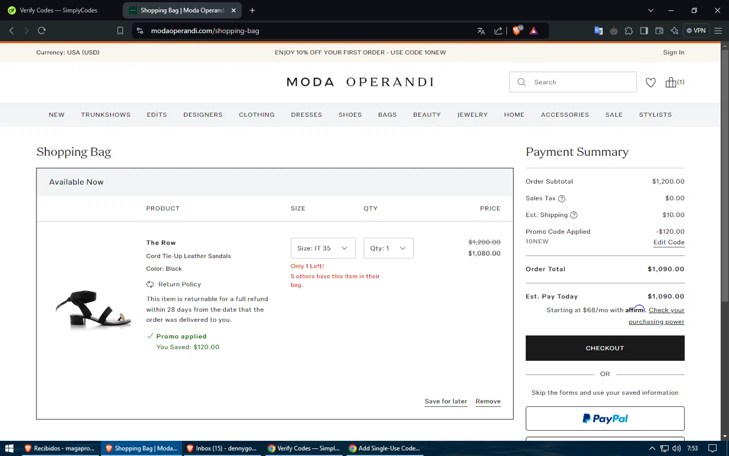Open the browser hamburger menu
The width and height of the screenshot is (729, 456).
(718, 31)
